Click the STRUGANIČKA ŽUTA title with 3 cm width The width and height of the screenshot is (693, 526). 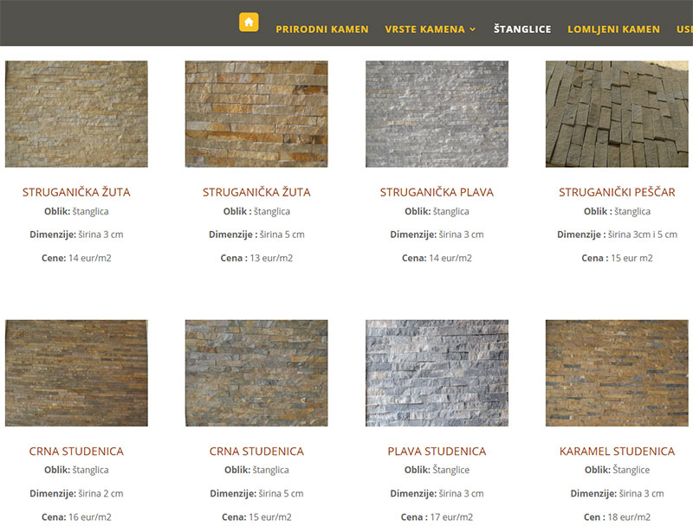pyautogui.click(x=76, y=192)
